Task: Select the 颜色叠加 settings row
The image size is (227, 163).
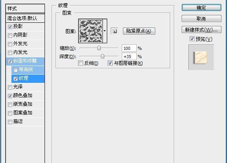Action: coord(25,96)
